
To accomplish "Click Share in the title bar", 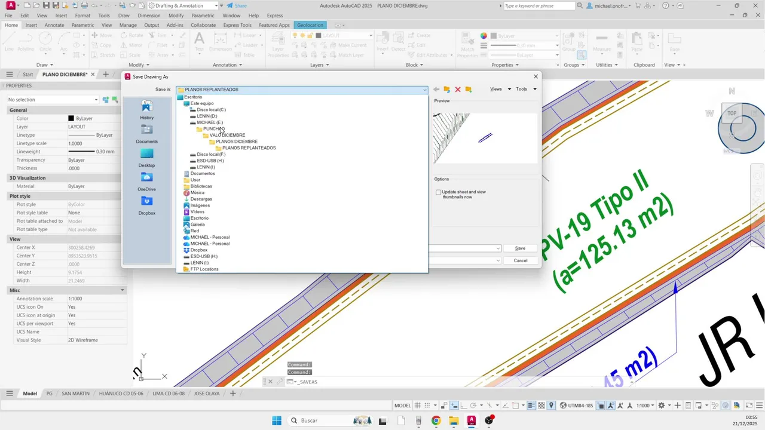I will pos(236,5).
